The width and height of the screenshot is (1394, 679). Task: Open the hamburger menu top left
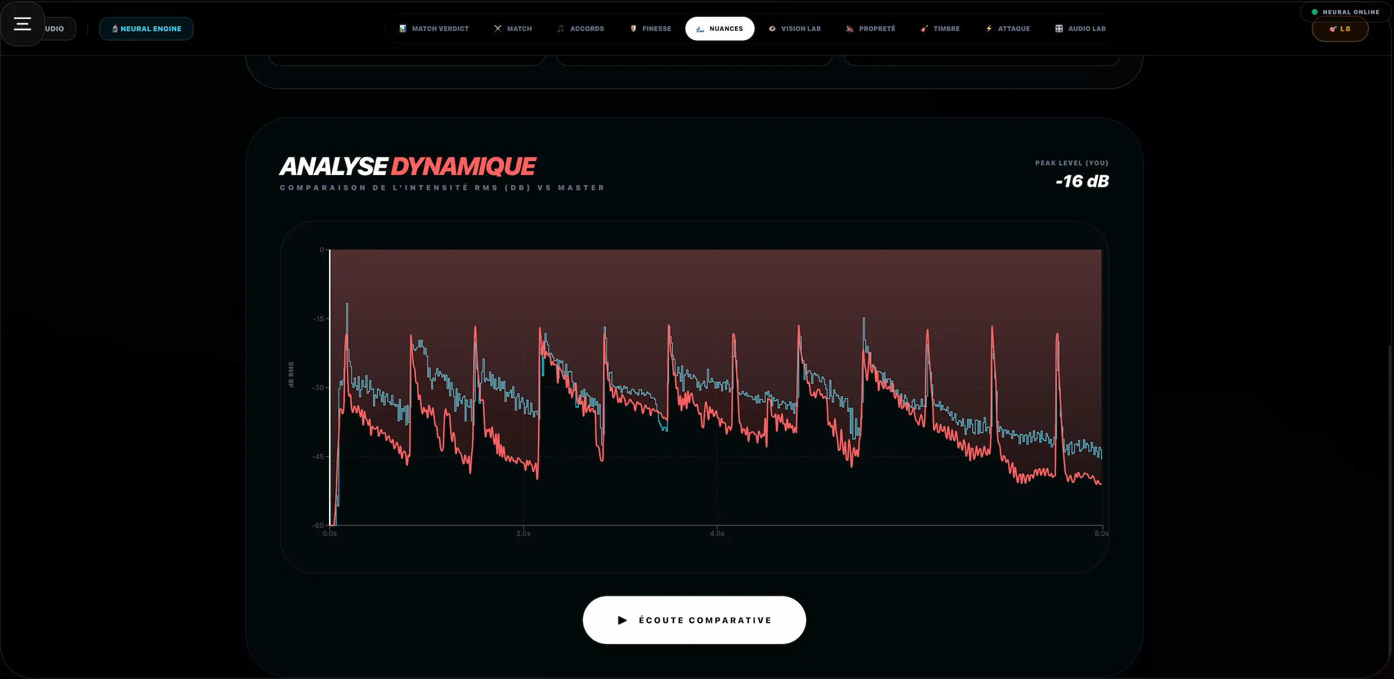pos(22,23)
